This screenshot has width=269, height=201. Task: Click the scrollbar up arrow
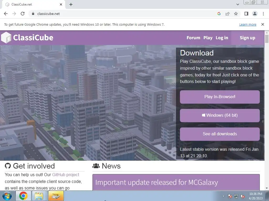[x=267, y=32]
